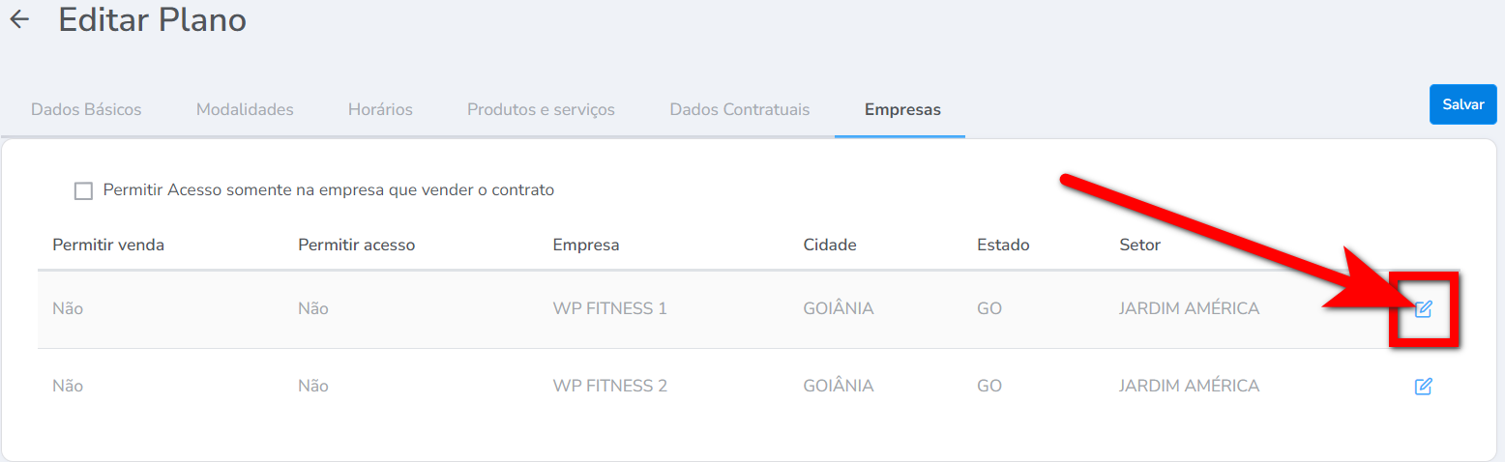
Task: Click the Permitir venda column header
Action: coord(108,245)
